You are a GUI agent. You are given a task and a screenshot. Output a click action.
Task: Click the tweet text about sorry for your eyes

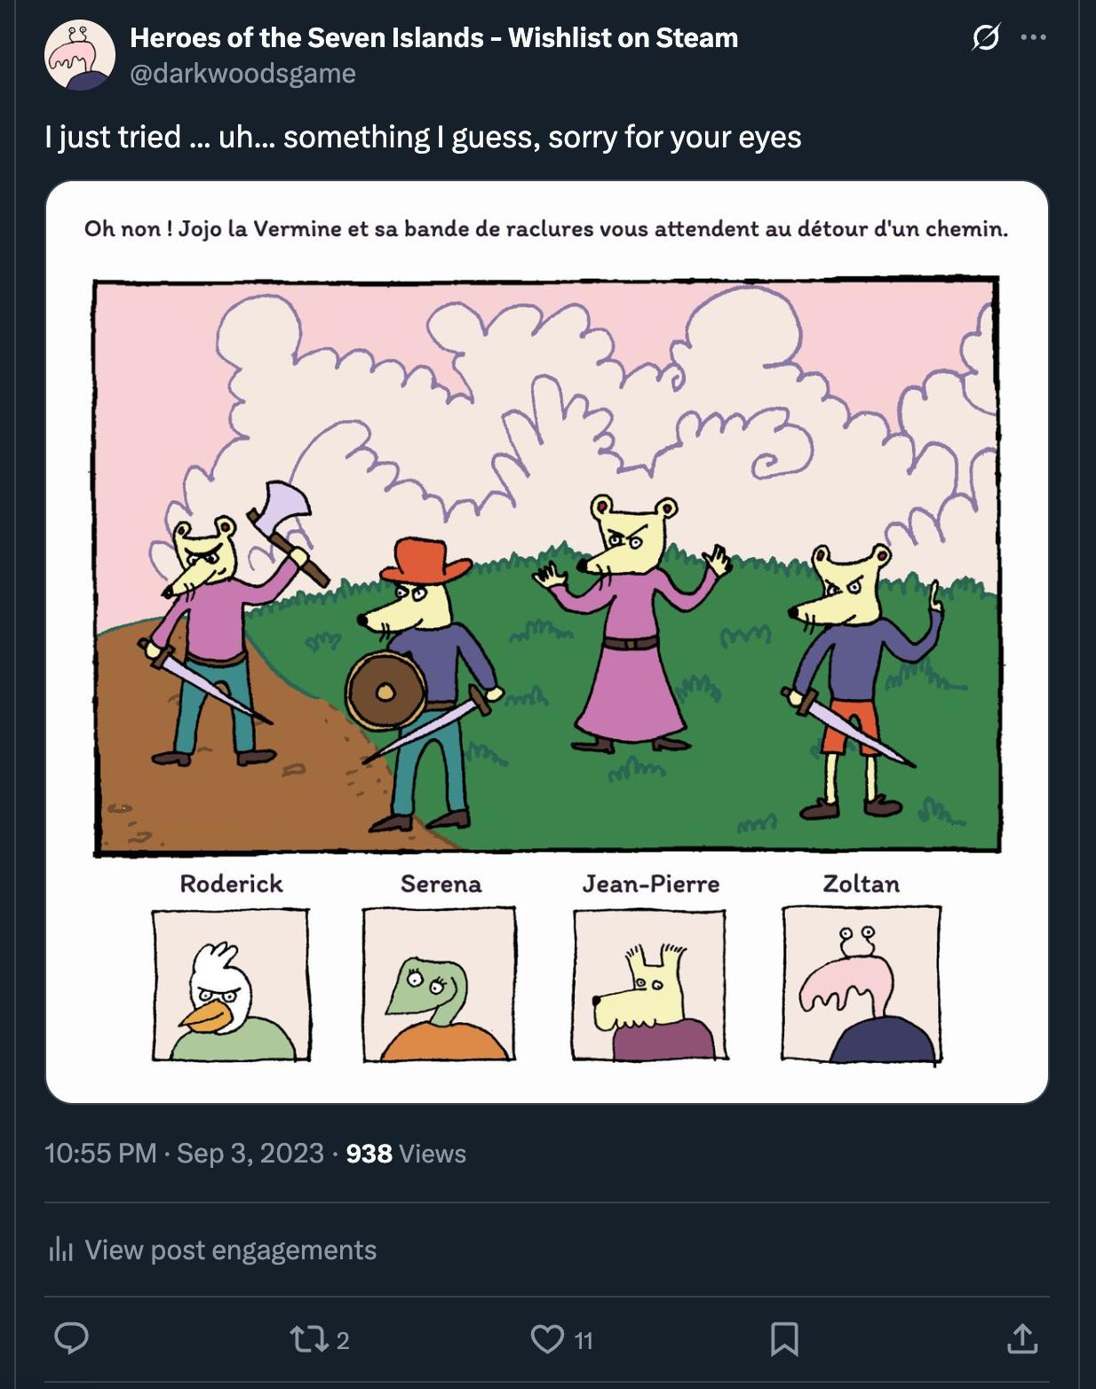click(423, 137)
